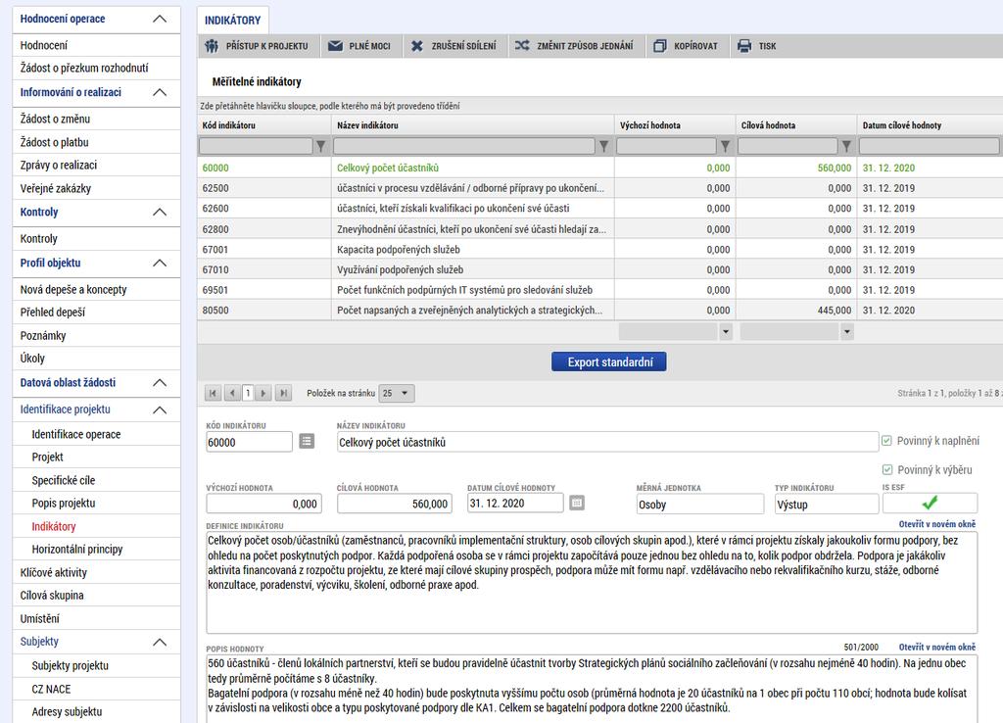This screenshot has height=723, width=1003.
Task: Open Položek na stránku dropdown
Action: 397,393
